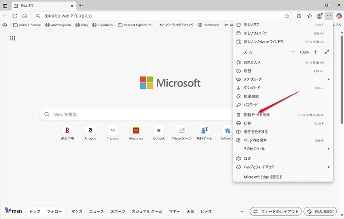The height and width of the screenshot is (219, 344).
Task: Open the favorites list toolbar icon
Action: [x=310, y=16]
